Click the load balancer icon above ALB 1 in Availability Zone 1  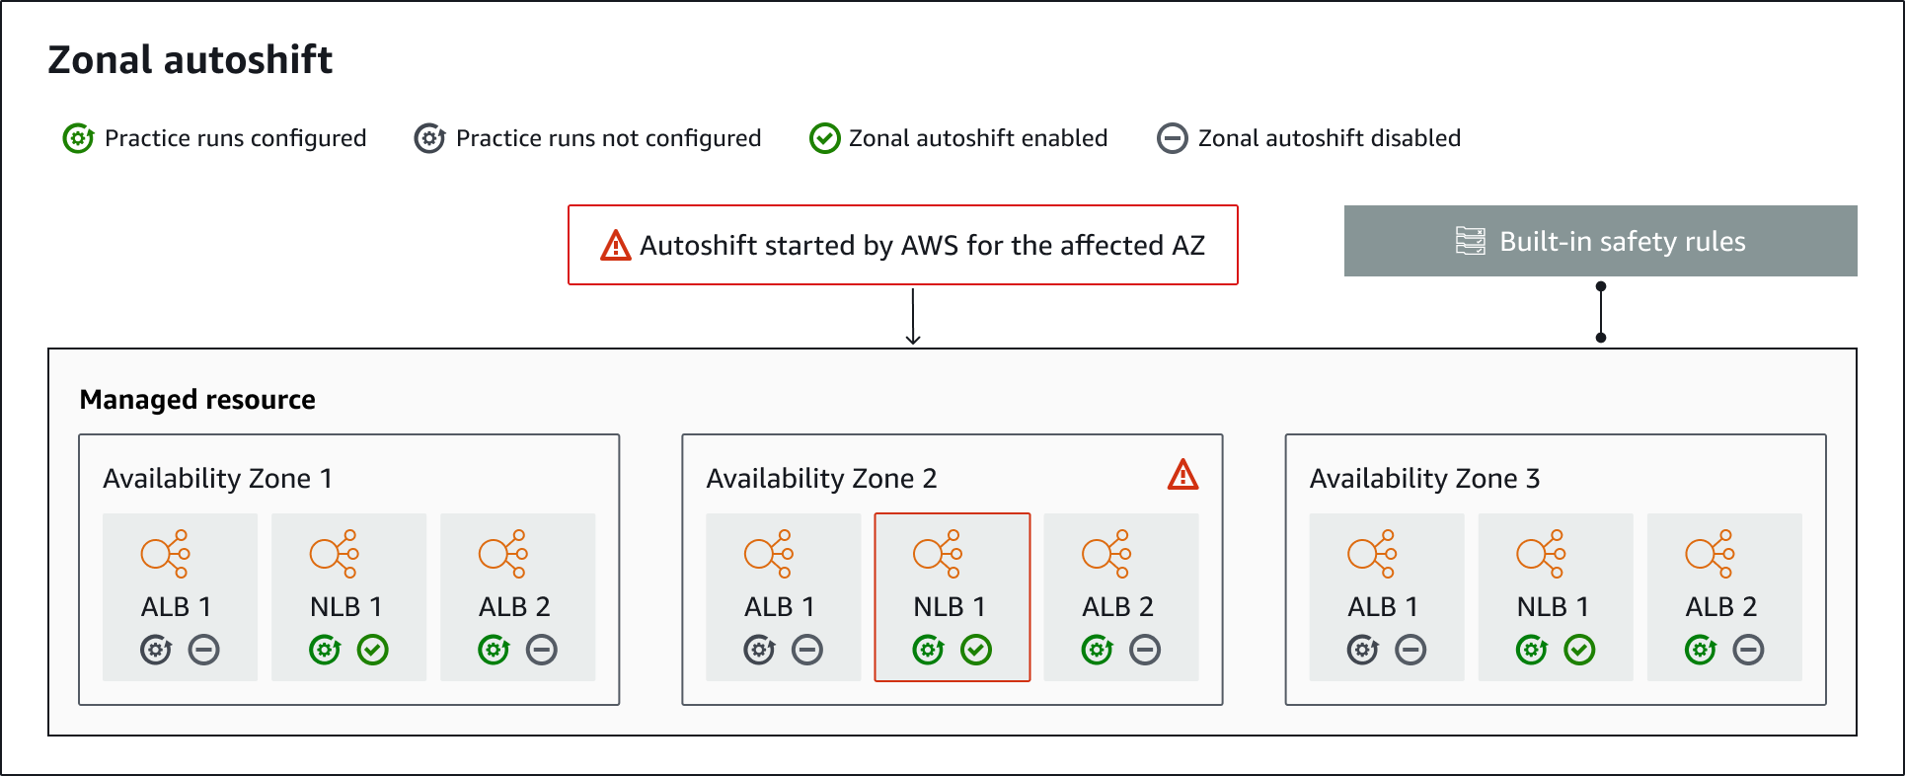click(x=165, y=554)
